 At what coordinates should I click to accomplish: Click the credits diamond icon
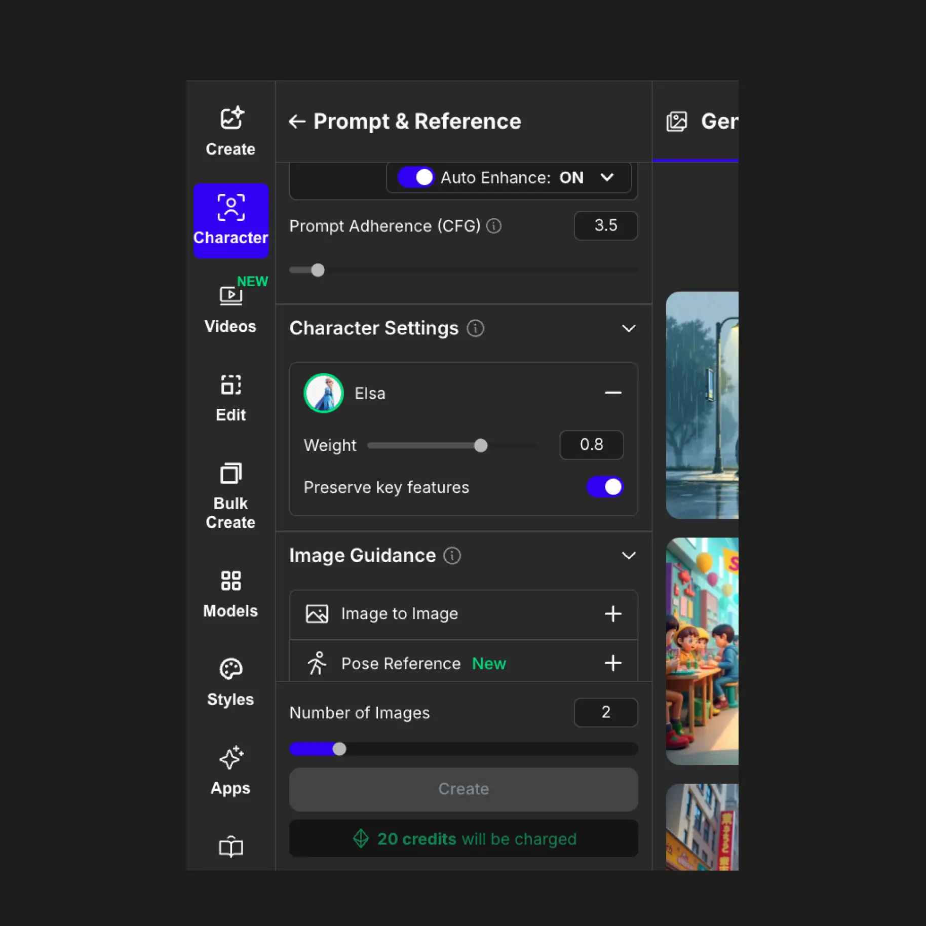click(361, 838)
